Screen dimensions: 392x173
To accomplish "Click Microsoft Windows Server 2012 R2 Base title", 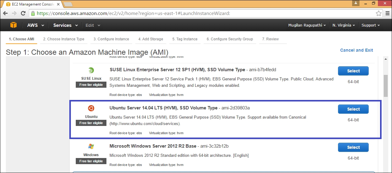I will point(153,146).
